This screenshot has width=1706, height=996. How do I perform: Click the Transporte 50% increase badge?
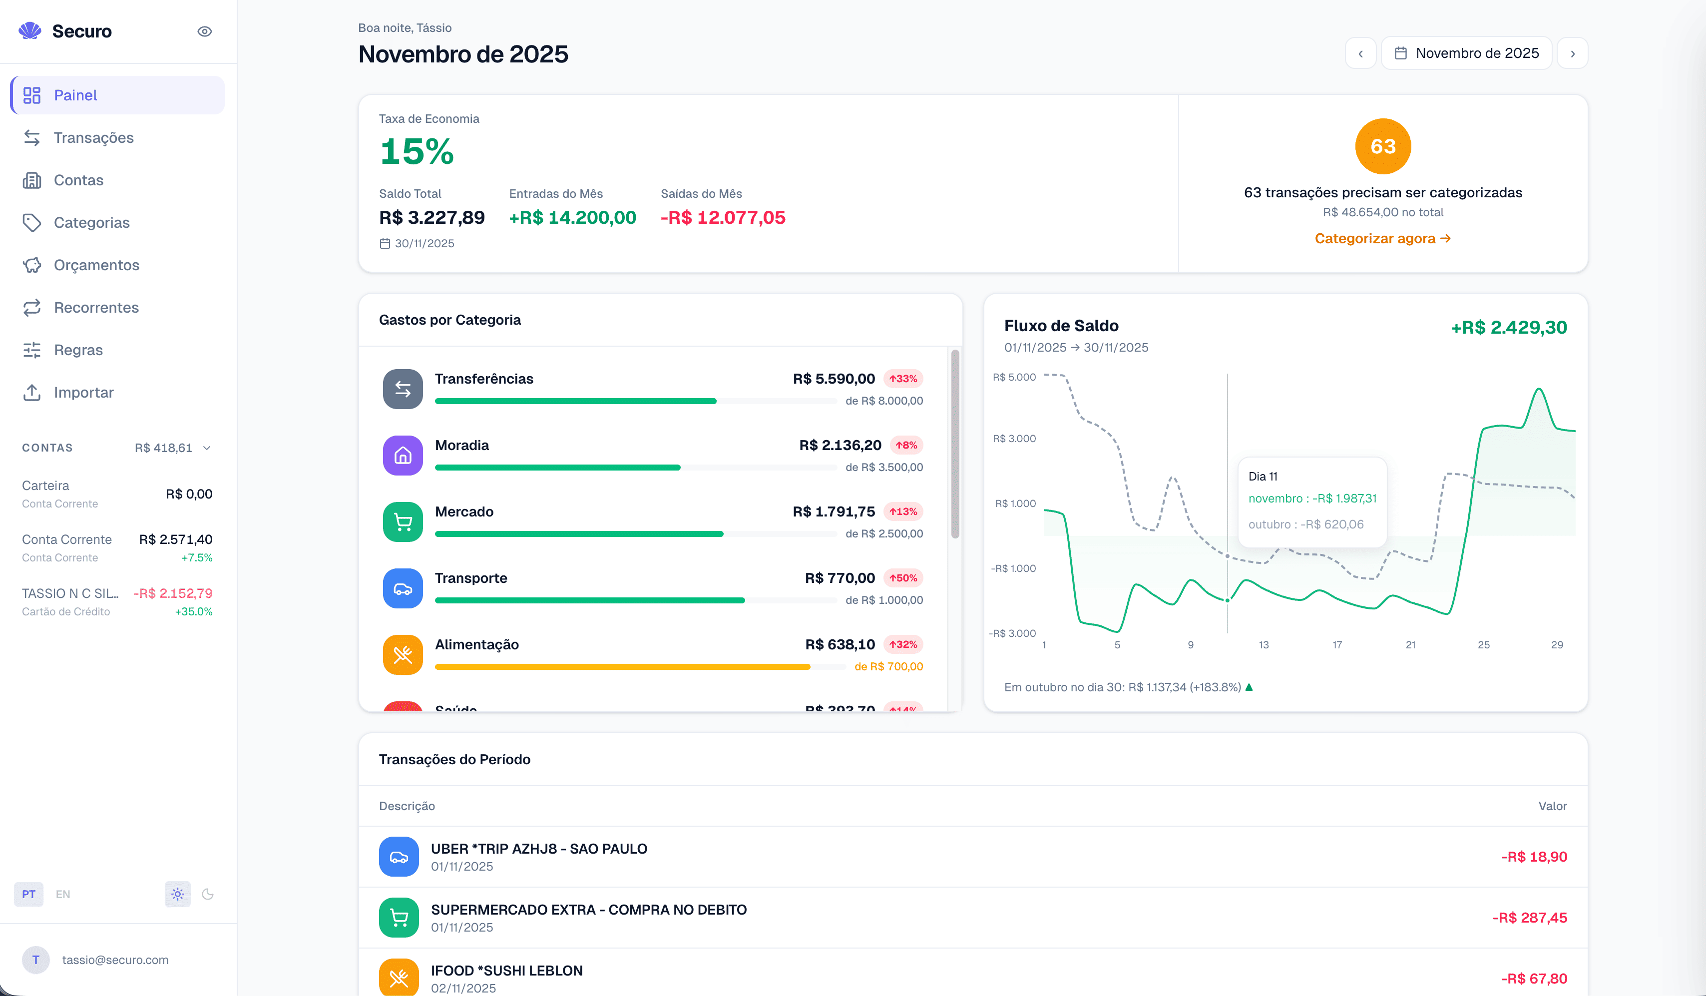click(x=903, y=577)
